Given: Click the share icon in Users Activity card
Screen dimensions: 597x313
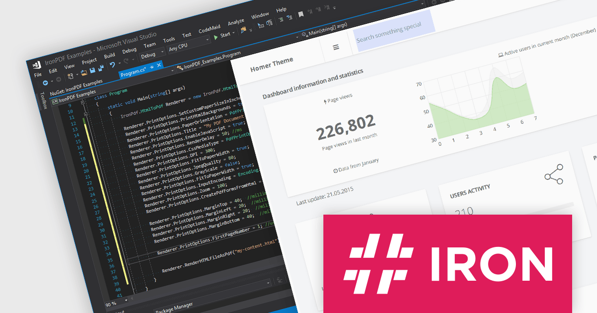Looking at the screenshot, I should (553, 174).
